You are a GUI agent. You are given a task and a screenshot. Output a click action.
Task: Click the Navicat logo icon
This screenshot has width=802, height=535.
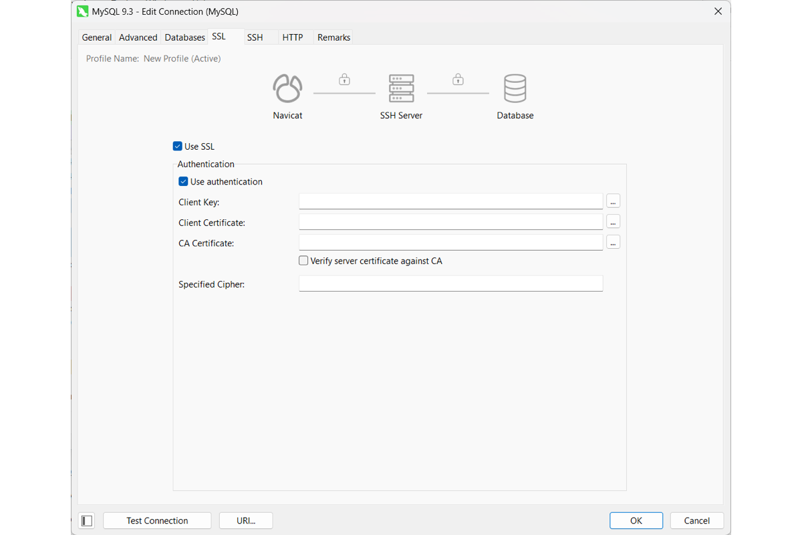pyautogui.click(x=287, y=88)
